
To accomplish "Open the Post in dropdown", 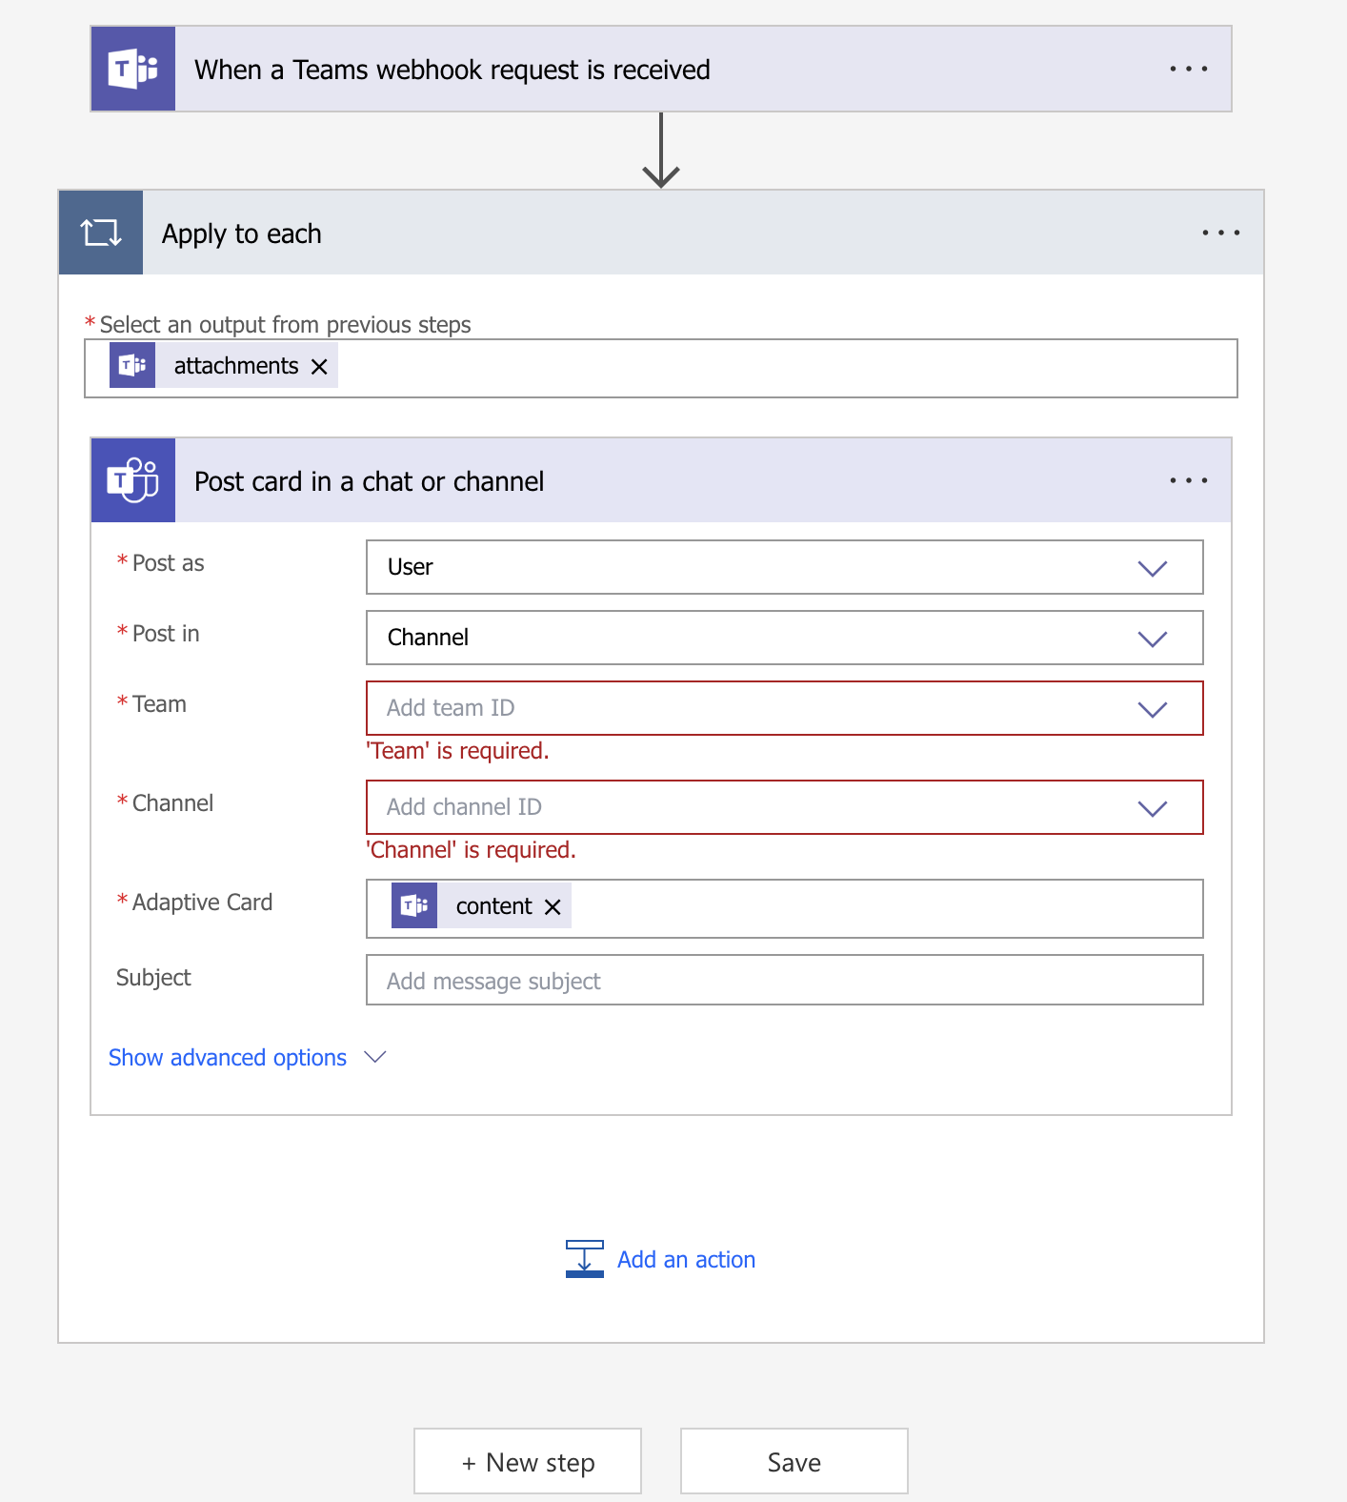I will click(1152, 639).
